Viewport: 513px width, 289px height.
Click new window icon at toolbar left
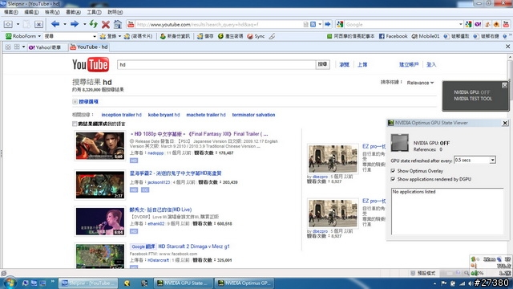[x=8, y=24]
